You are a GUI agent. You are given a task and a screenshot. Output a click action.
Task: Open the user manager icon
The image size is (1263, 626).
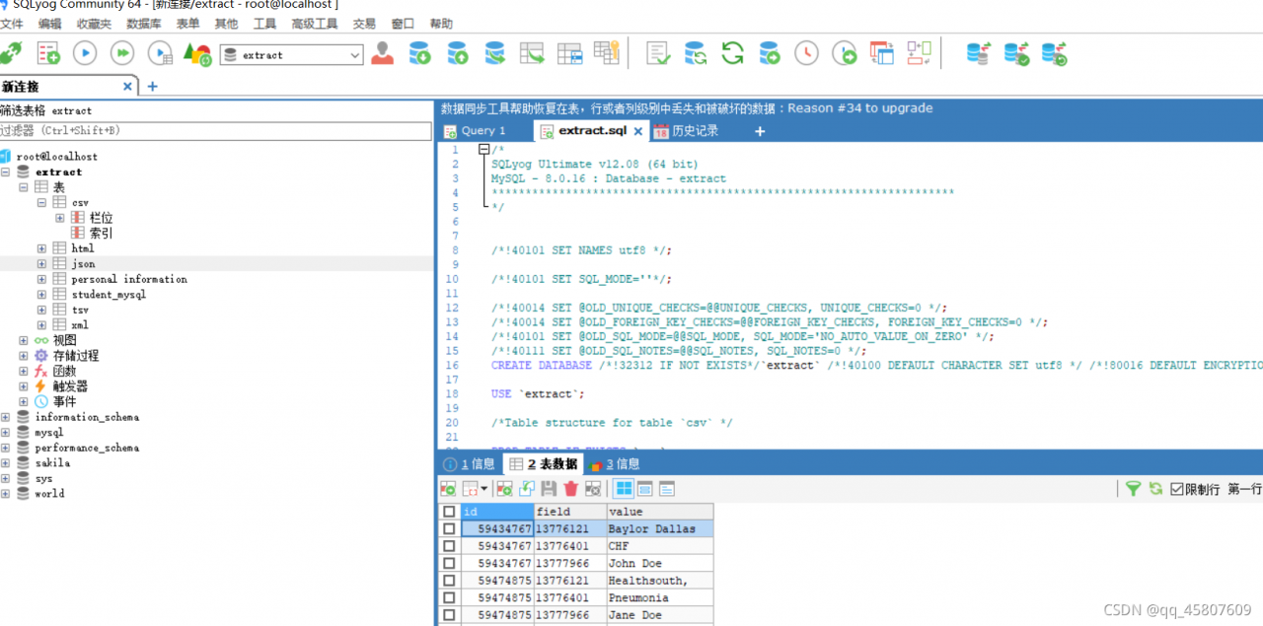(x=382, y=53)
